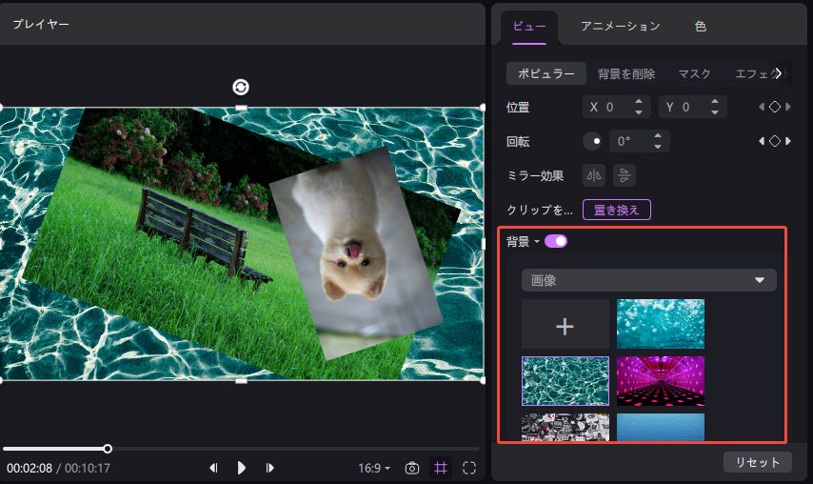
Task: Click the top-right corner handle of preview
Action: [x=483, y=108]
